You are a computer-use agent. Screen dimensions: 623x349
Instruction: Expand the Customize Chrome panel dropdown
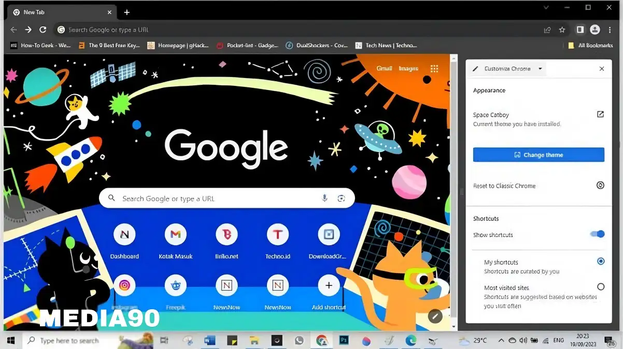pos(540,69)
